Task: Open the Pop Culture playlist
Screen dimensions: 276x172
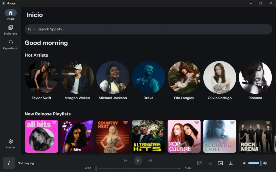Action: (x=184, y=136)
